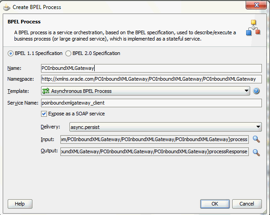Close the Create BPEL Process dialog
This screenshot has width=270, height=215.
(256, 5)
